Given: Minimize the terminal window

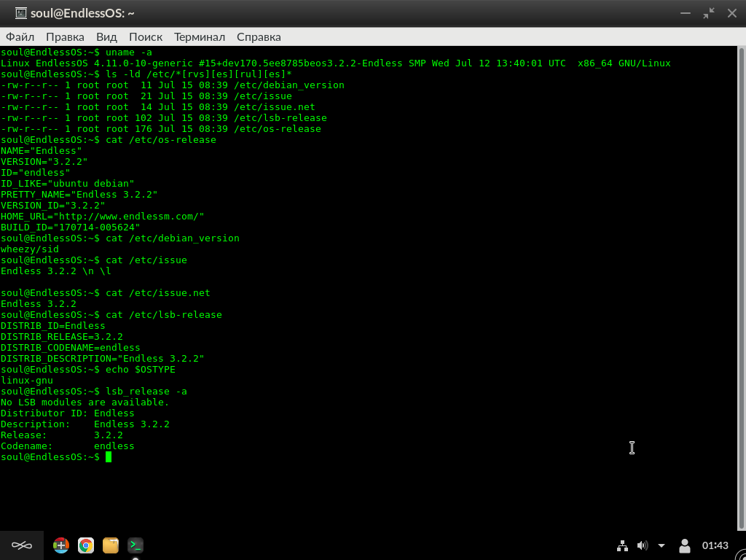Looking at the screenshot, I should click(685, 13).
